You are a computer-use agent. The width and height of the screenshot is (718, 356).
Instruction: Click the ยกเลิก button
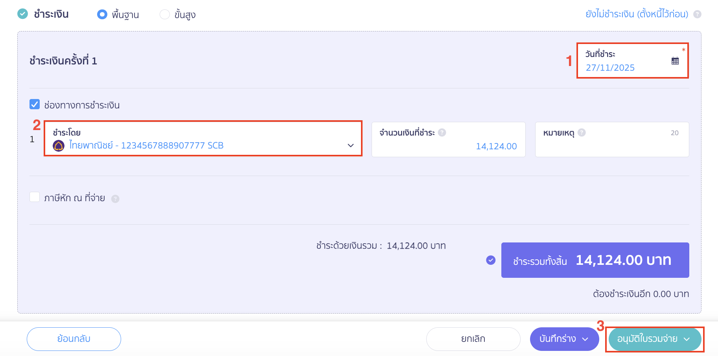473,339
